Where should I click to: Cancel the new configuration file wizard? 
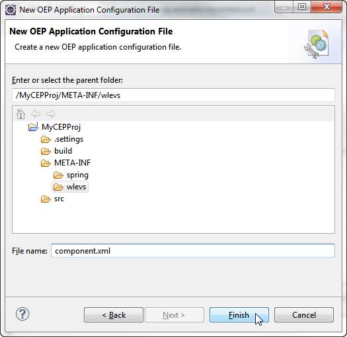[x=304, y=315]
